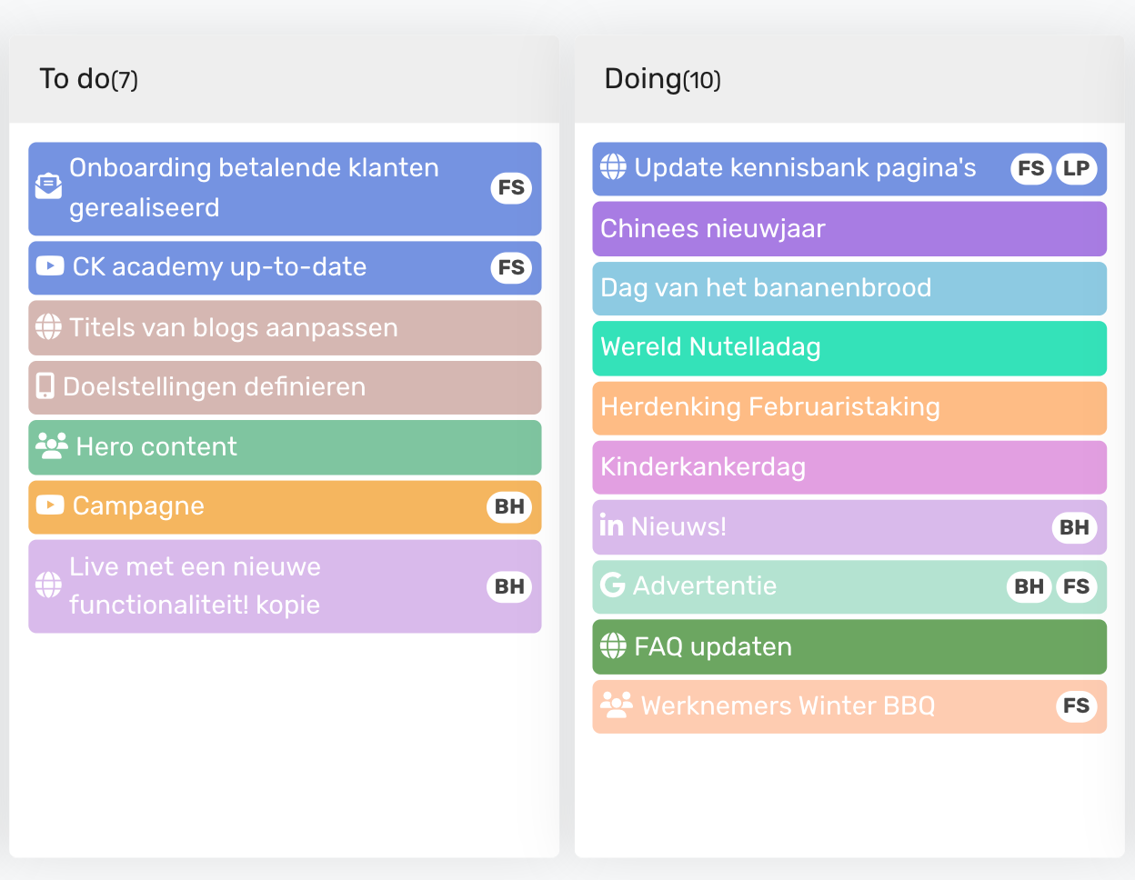Click the globe icon on FAQ updaten card
This screenshot has height=880, width=1135.
(x=613, y=645)
